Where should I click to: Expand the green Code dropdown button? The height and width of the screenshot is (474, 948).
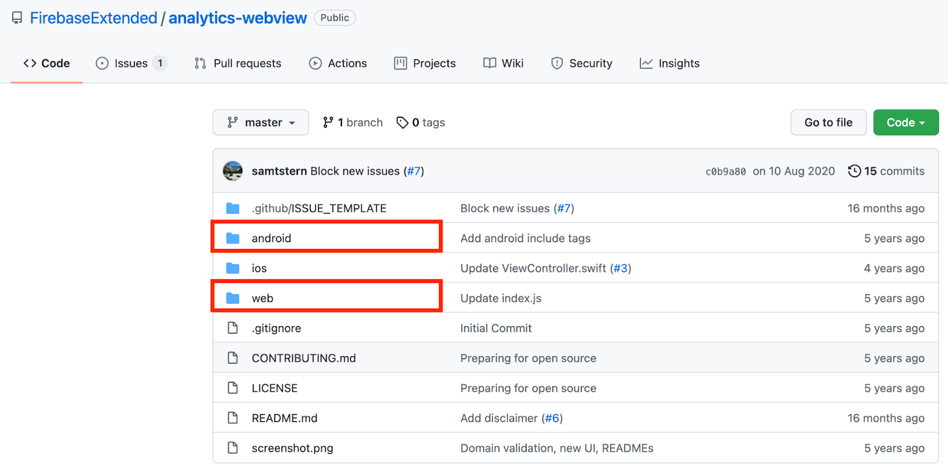[905, 122]
